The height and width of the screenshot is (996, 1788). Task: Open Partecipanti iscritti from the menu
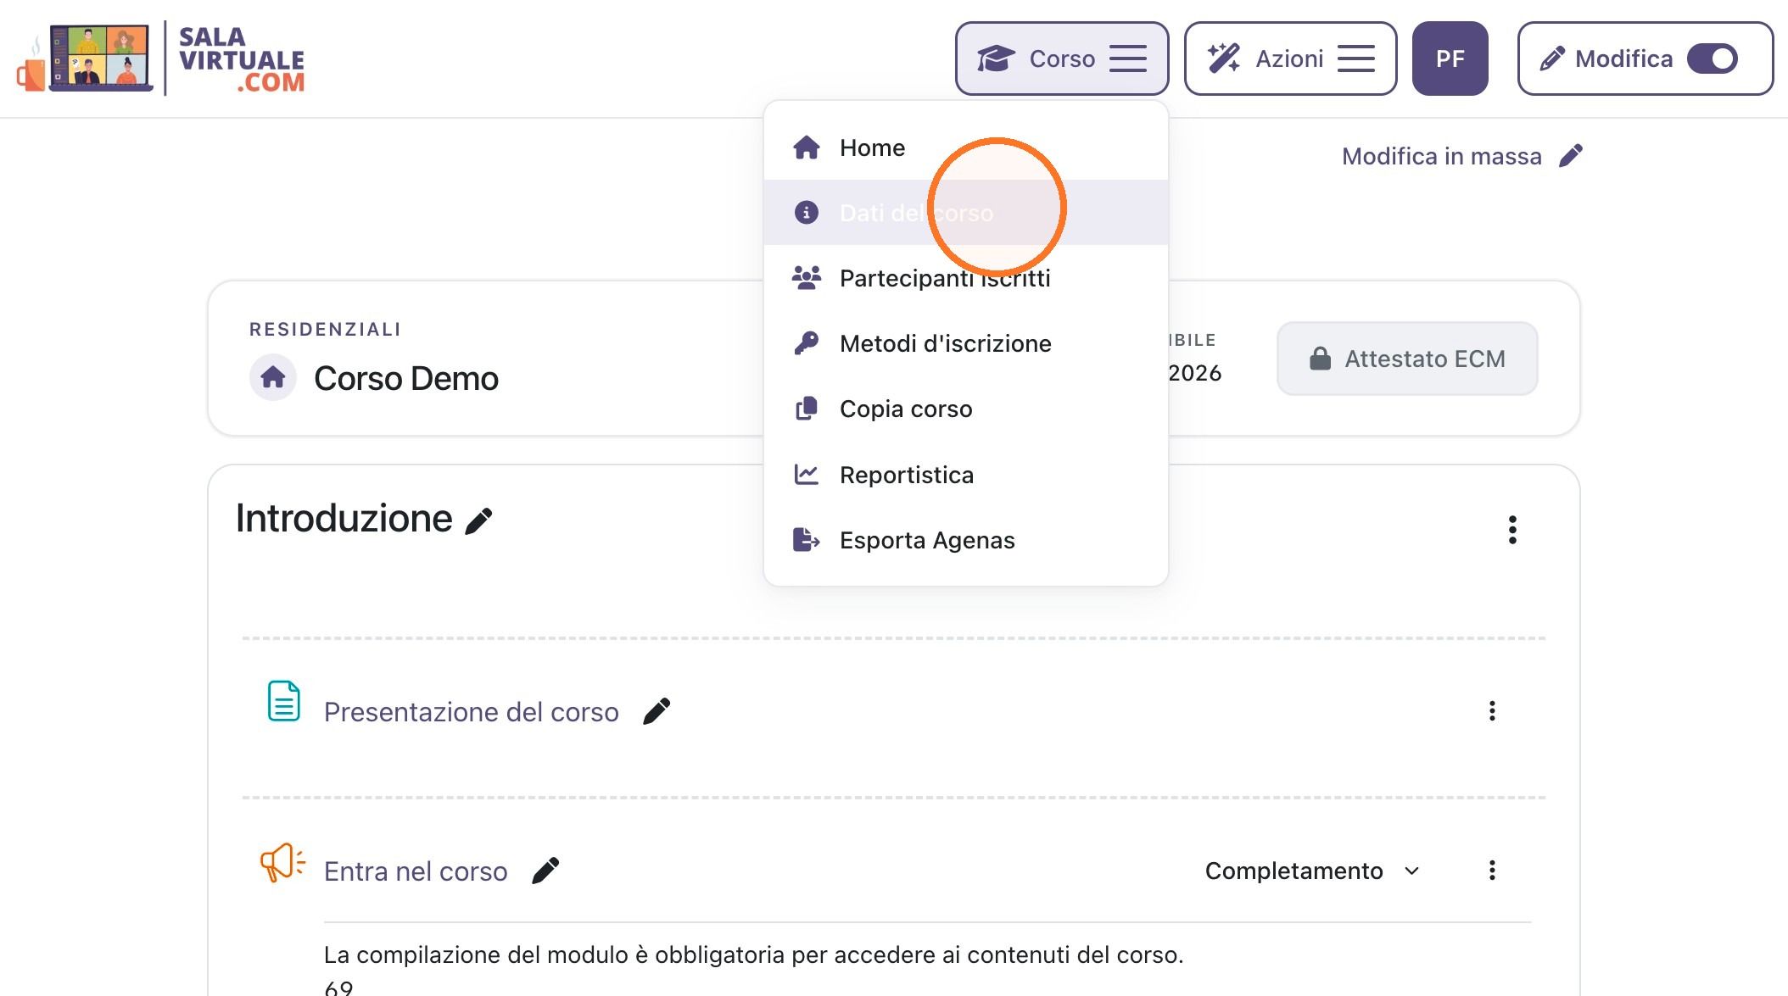coord(965,278)
